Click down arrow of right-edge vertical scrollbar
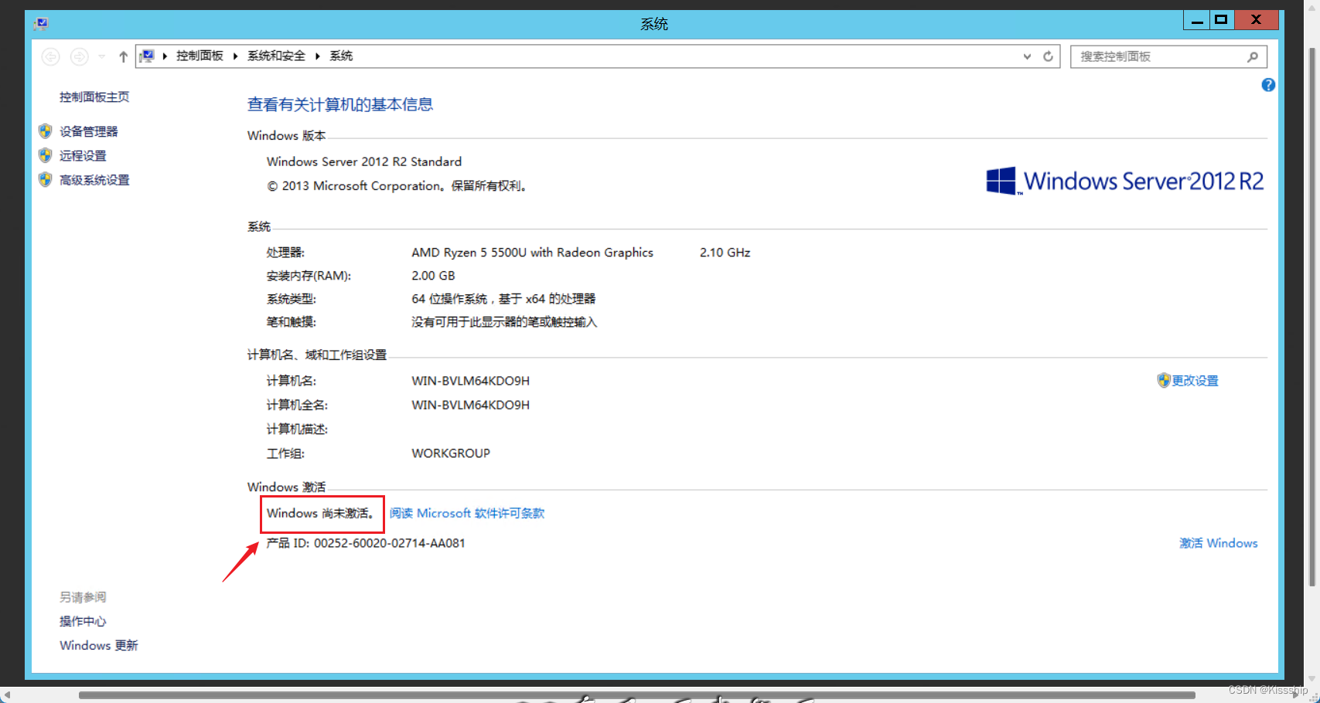 1311,679
